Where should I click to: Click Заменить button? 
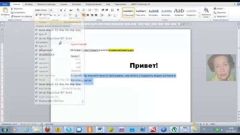220,12
